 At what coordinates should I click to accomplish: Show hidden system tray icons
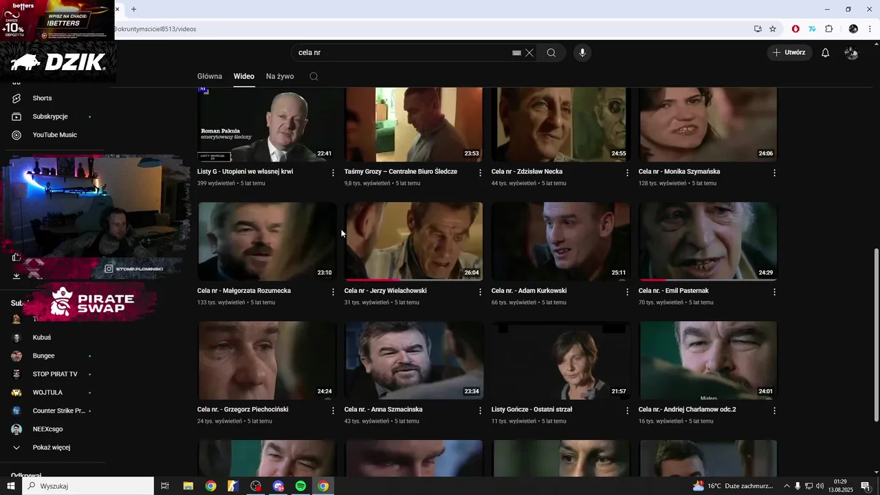pyautogui.click(x=787, y=486)
